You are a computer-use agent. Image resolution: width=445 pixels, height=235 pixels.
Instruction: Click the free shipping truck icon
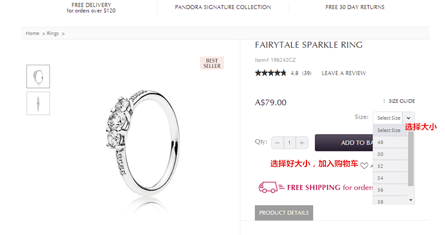pyautogui.click(x=268, y=187)
